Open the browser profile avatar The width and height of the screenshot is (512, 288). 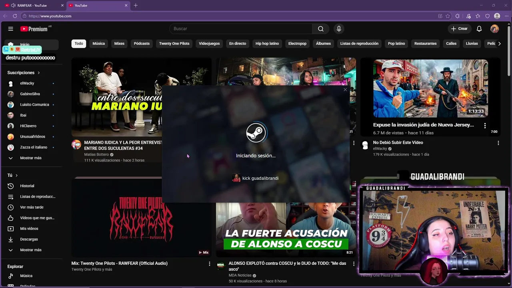point(497,16)
